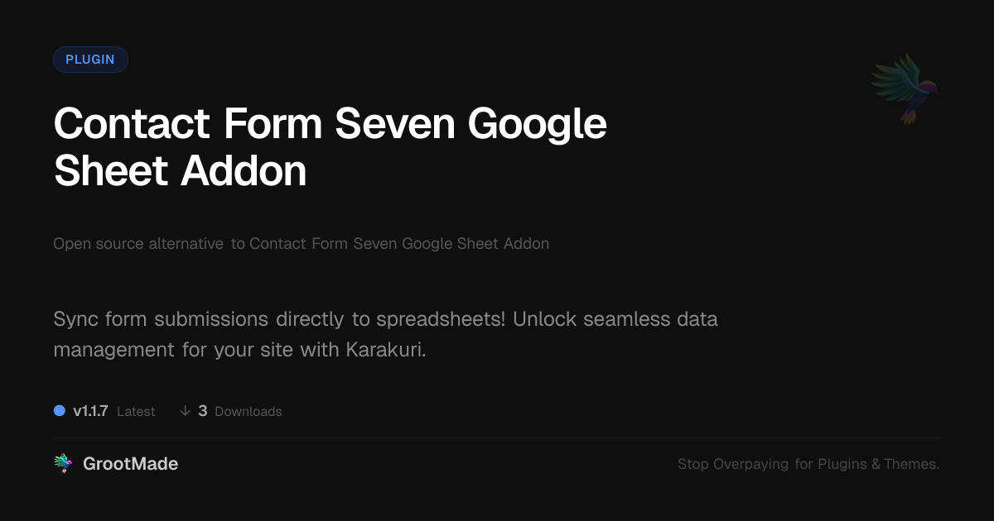Click the blue version status dot
Viewport: 994px width, 521px height.
pyautogui.click(x=60, y=410)
